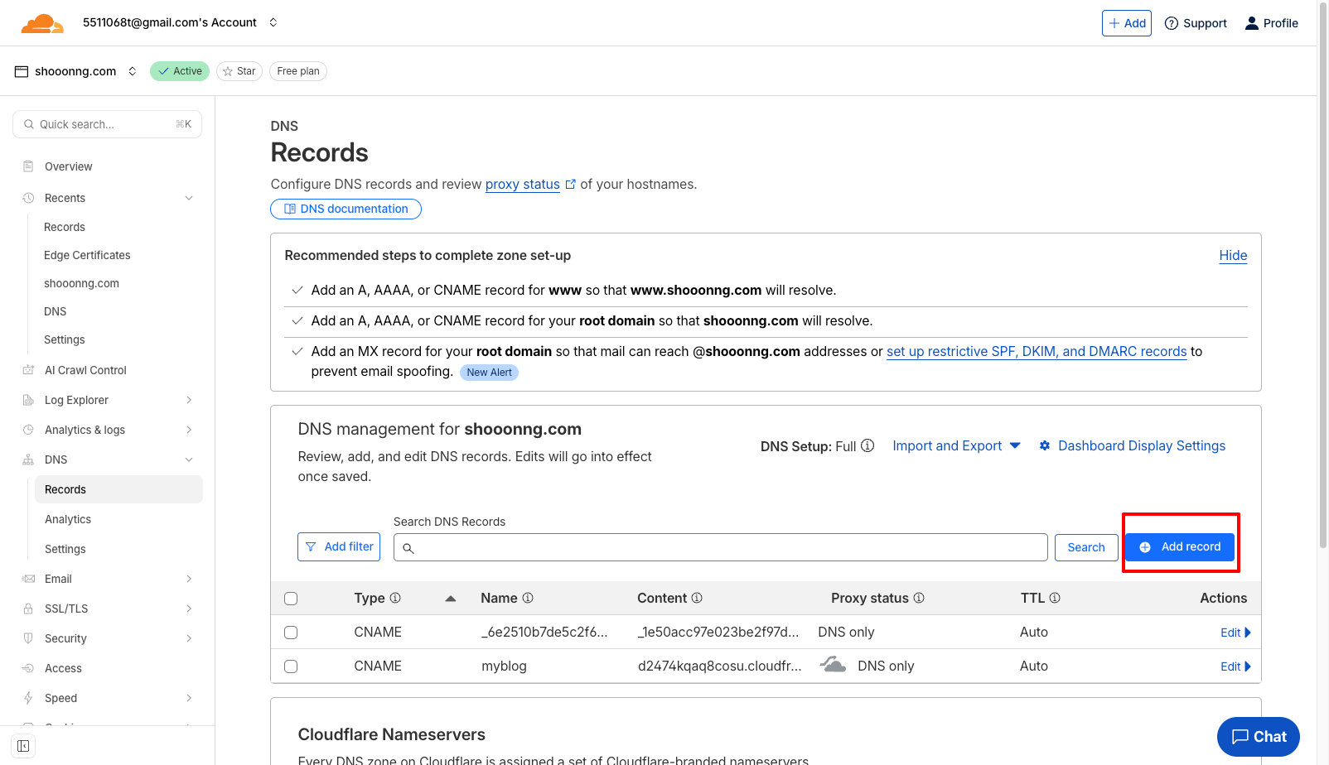Collapse the Recents sidebar section
Image resolution: width=1329 pixels, height=765 pixels.
[189, 198]
